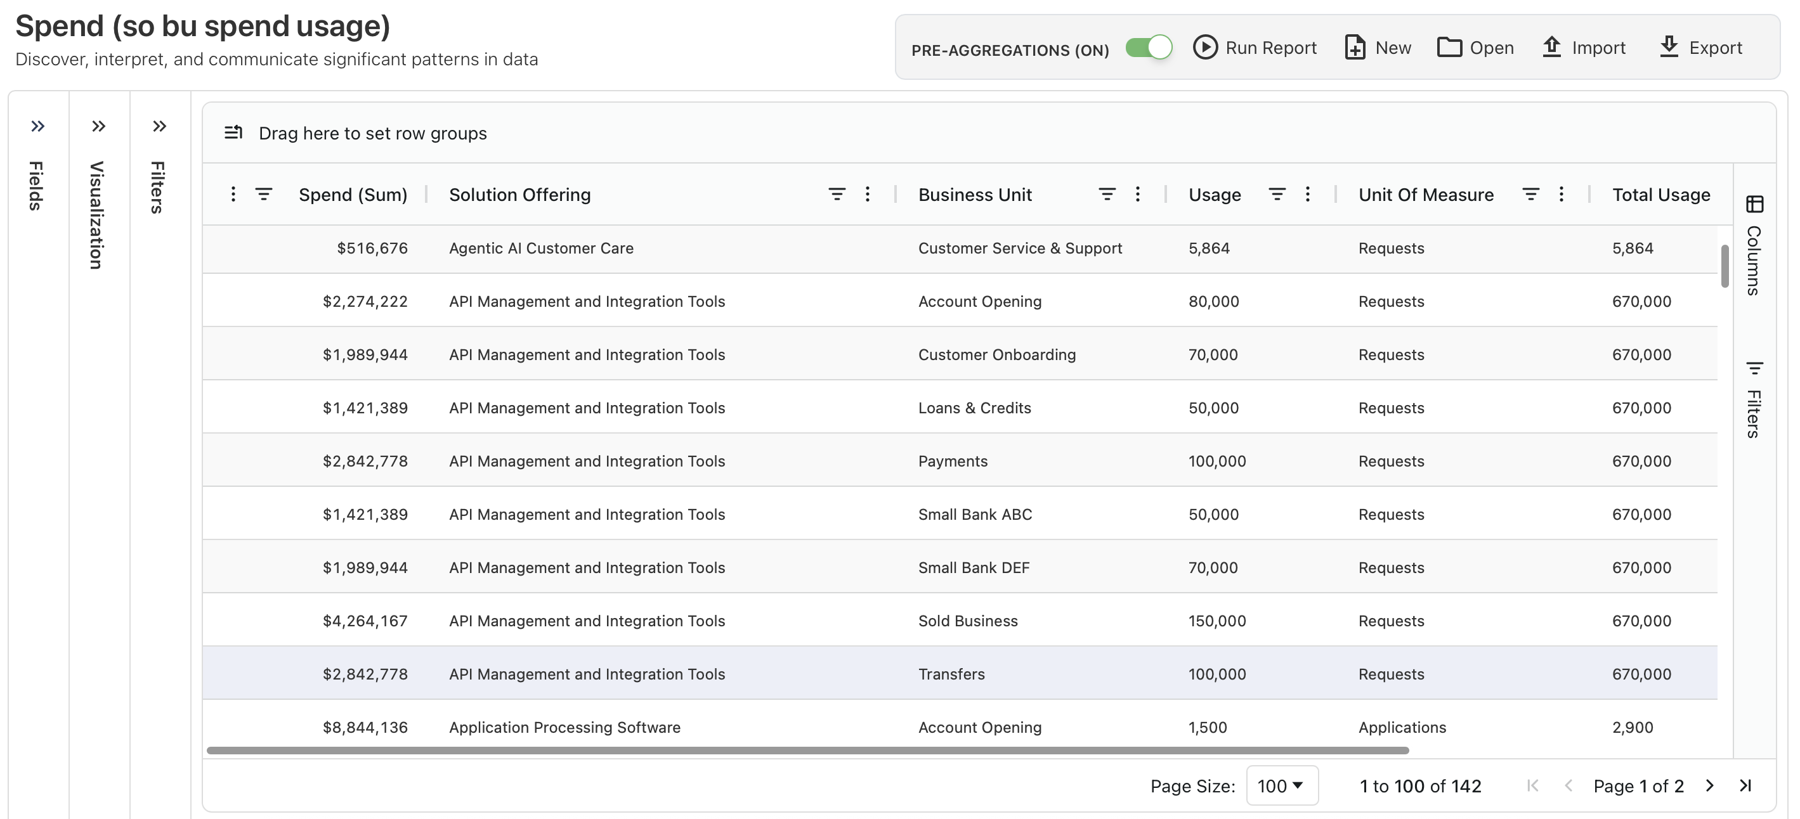Select the Transfers row with $2,842,778 spend
This screenshot has width=1800, height=819.
pyautogui.click(x=950, y=674)
